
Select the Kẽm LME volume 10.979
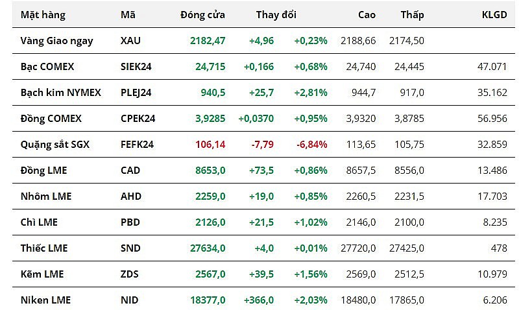coord(491,274)
